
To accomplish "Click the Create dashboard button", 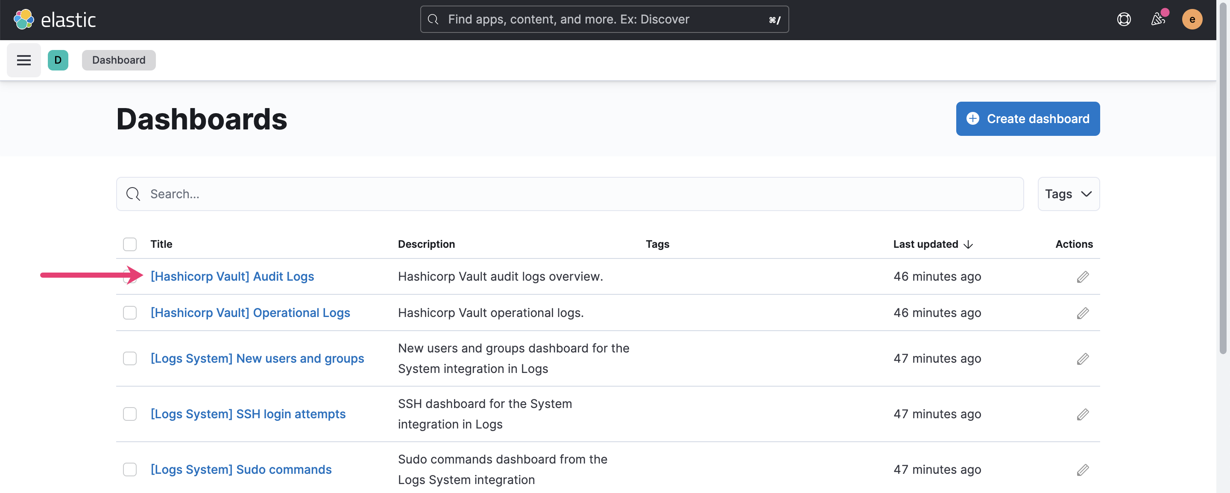I will (x=1028, y=118).
